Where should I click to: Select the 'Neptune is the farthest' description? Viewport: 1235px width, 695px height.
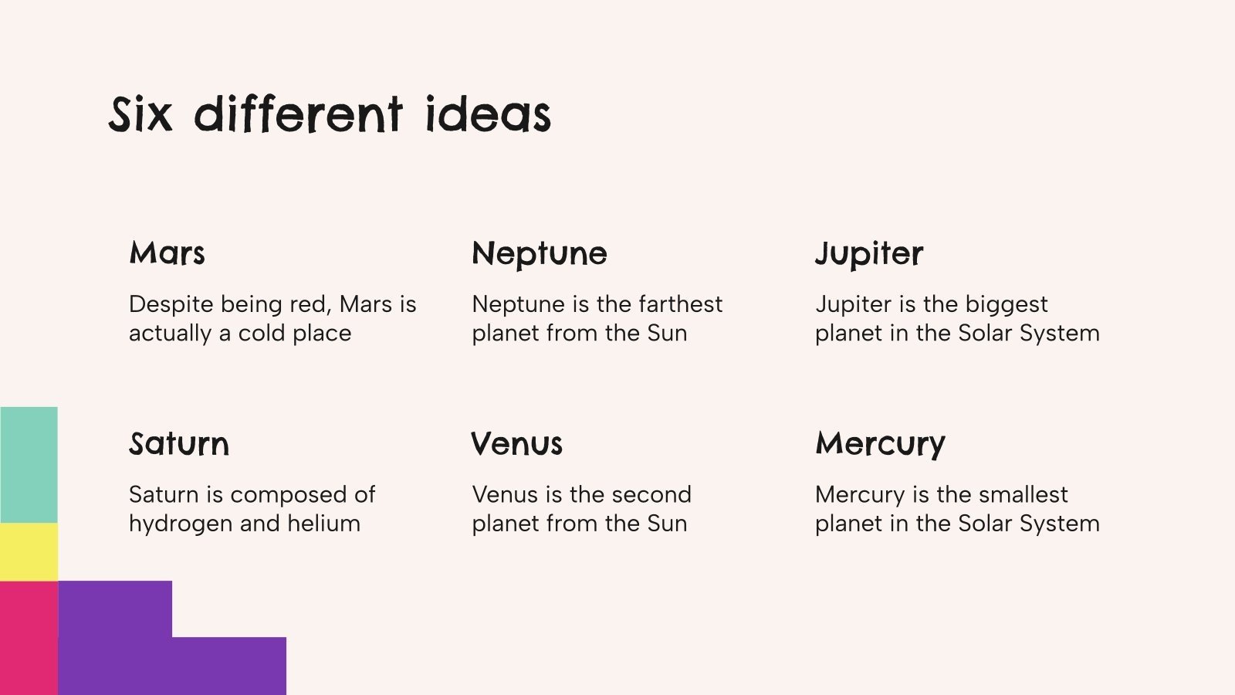click(x=597, y=318)
